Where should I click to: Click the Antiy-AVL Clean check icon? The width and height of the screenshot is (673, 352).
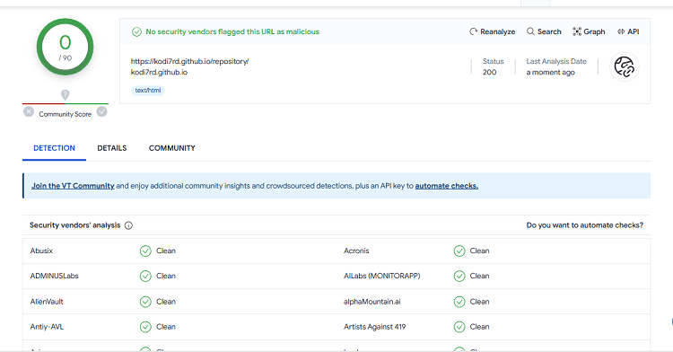tap(145, 327)
